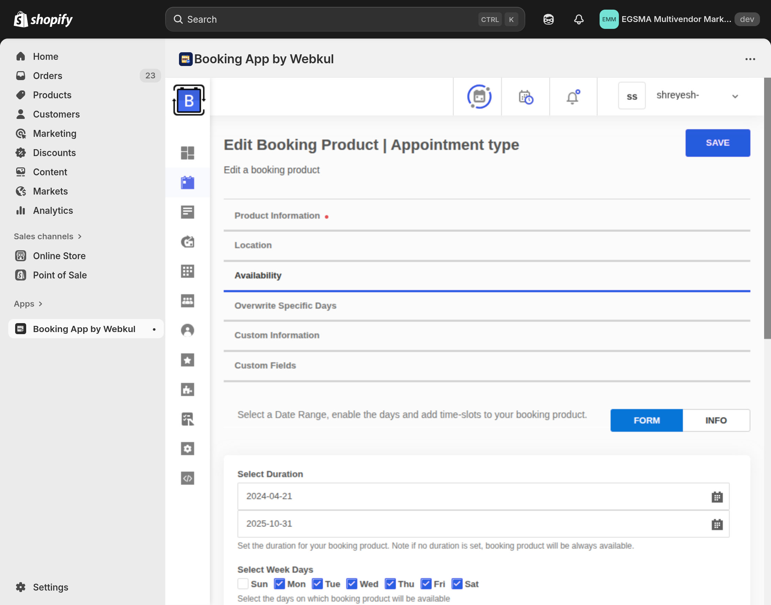Open the Location tab
The image size is (771, 605).
tap(253, 245)
